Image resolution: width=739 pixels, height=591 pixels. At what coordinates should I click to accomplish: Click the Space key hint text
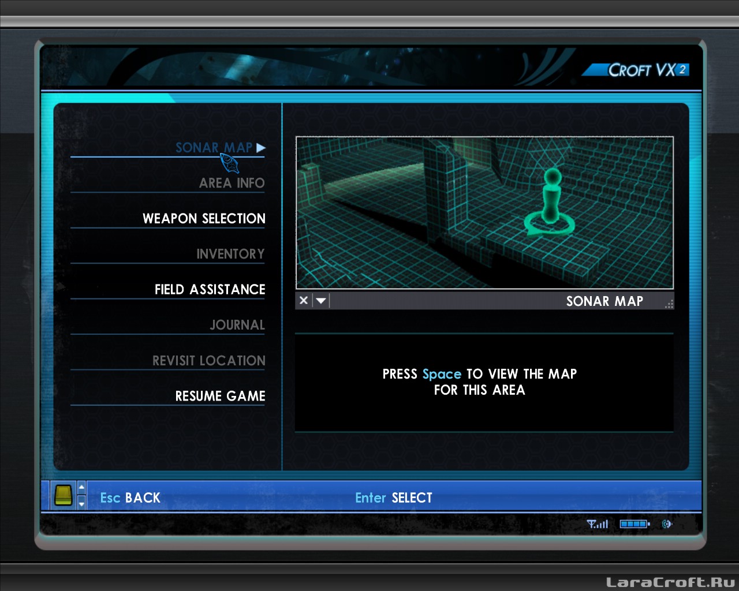tap(442, 374)
